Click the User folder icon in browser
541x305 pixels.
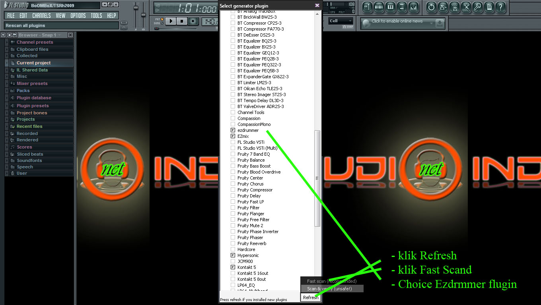pyautogui.click(x=13, y=173)
